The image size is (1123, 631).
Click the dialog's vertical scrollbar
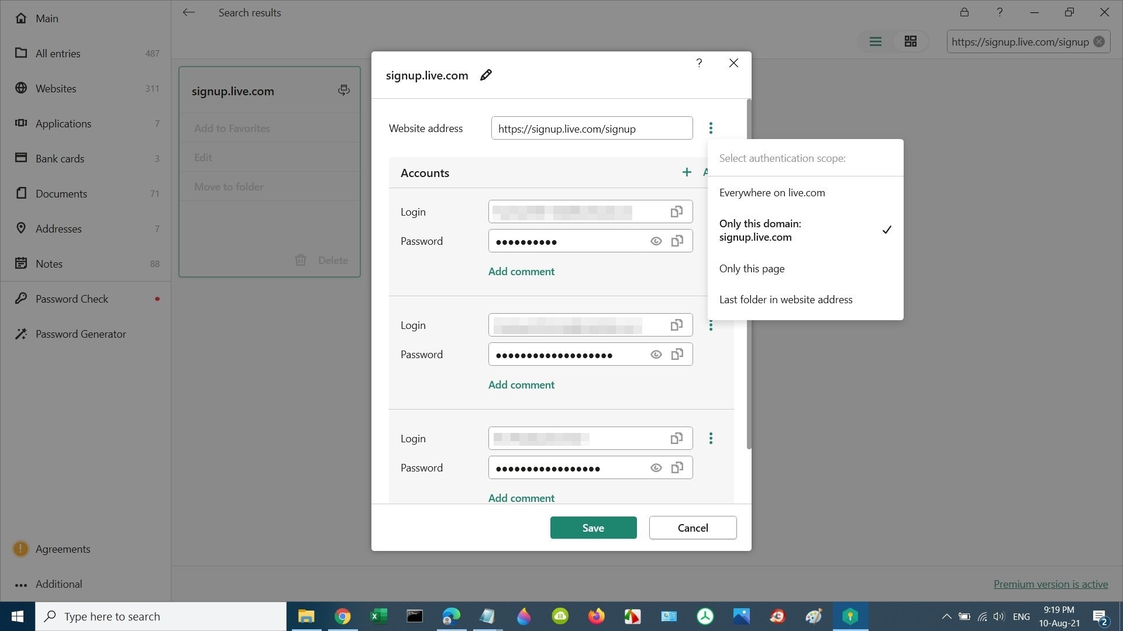tap(749, 273)
